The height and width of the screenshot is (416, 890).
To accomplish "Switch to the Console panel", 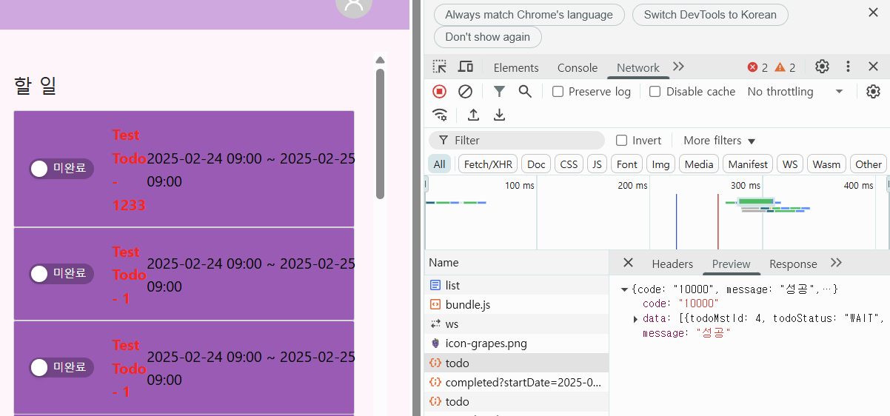I will click(578, 67).
